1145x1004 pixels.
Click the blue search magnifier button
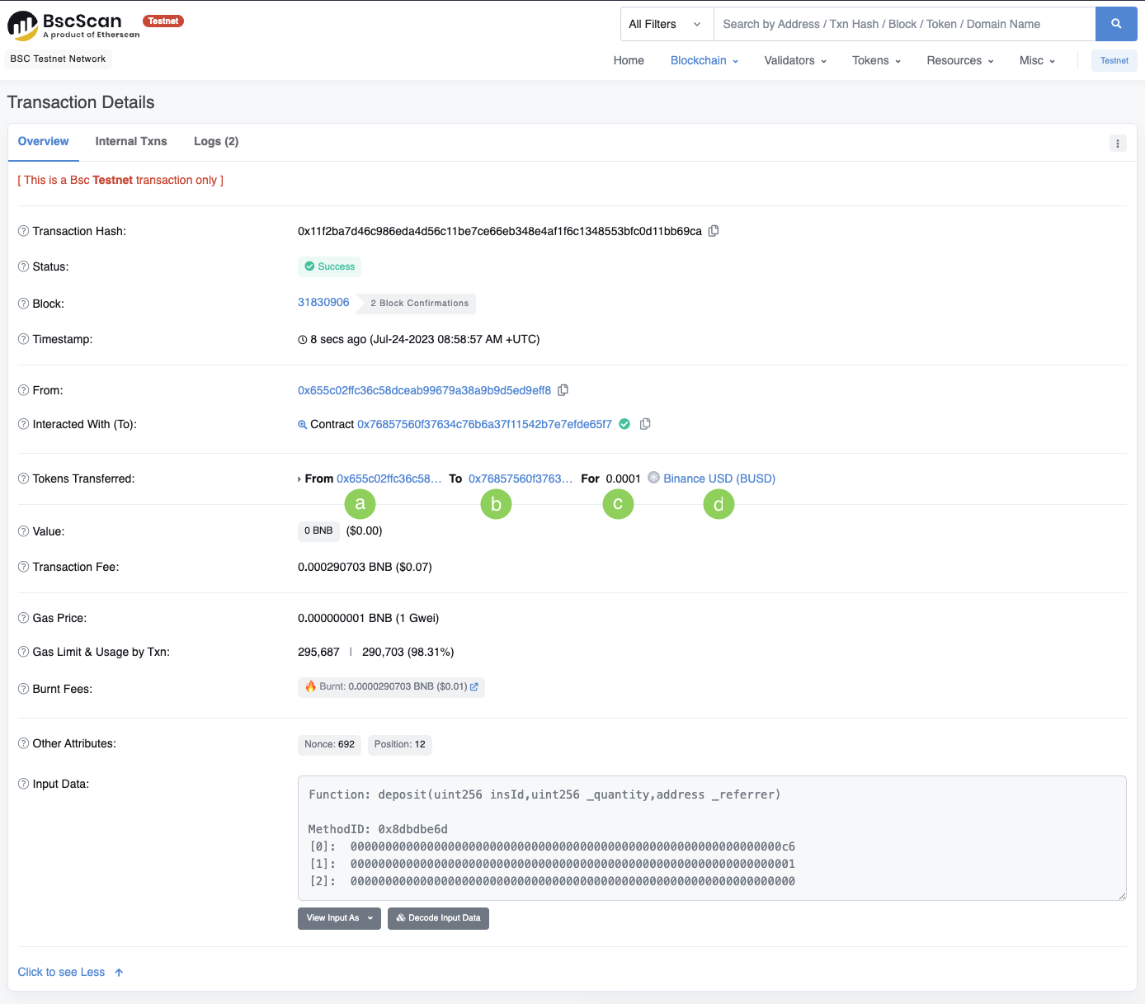(x=1115, y=24)
